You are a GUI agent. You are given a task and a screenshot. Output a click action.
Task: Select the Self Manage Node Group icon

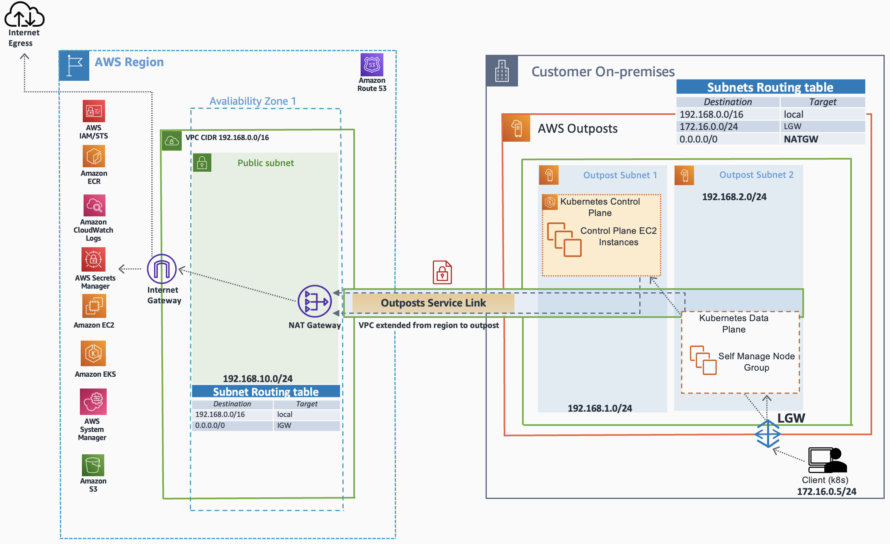703,360
